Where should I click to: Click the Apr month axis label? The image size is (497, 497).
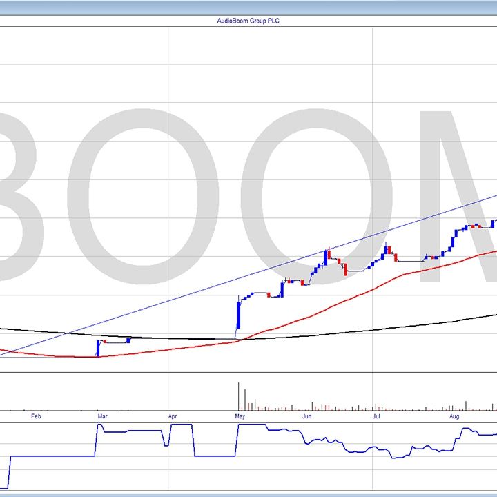[172, 417]
